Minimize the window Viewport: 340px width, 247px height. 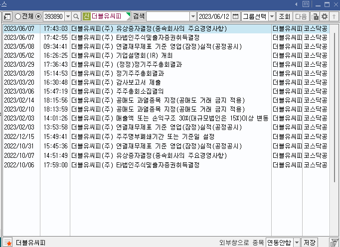coord(318,4)
